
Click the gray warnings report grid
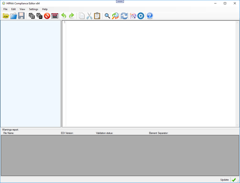click(x=120, y=155)
